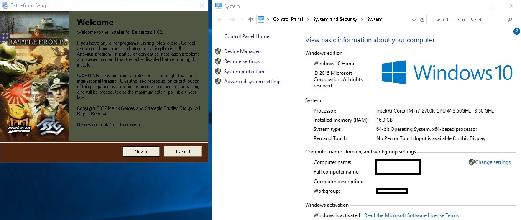This screenshot has width=521, height=220.
Task: Read the Microsoft Software License Terms
Action: click(411, 215)
